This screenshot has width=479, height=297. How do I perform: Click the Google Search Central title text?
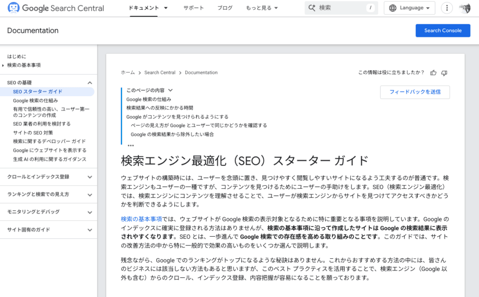tap(63, 8)
